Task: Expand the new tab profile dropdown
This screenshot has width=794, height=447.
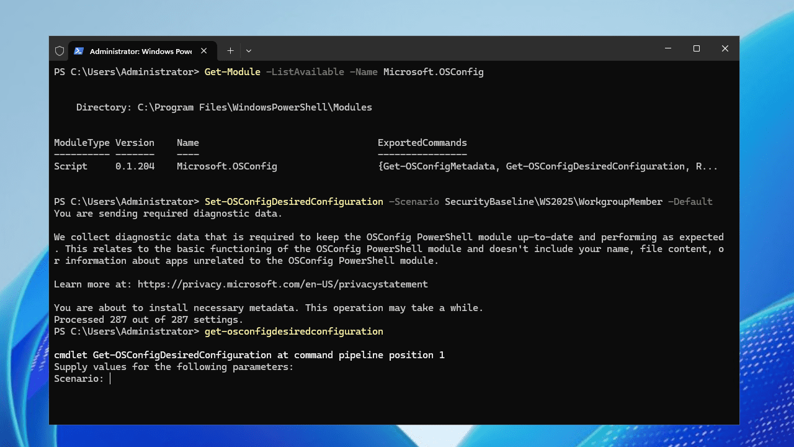Action: [x=249, y=51]
